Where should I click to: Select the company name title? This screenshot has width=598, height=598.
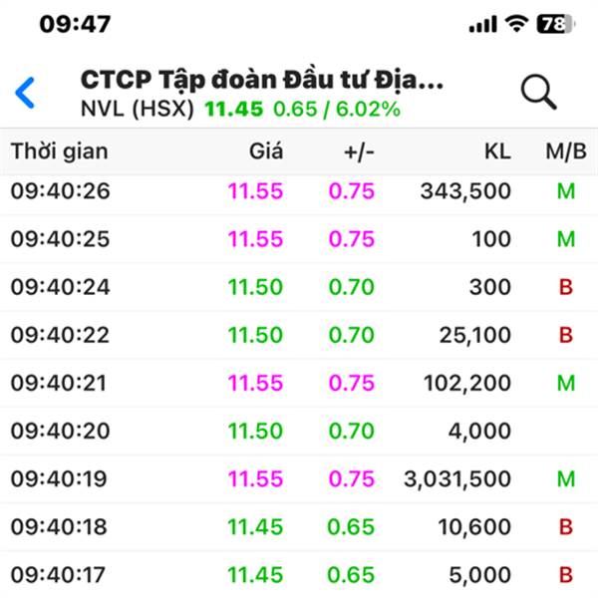pyautogui.click(x=262, y=80)
